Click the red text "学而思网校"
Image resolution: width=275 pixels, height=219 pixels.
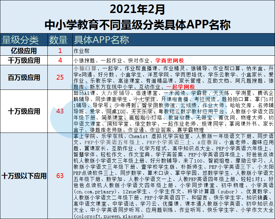(170, 60)
